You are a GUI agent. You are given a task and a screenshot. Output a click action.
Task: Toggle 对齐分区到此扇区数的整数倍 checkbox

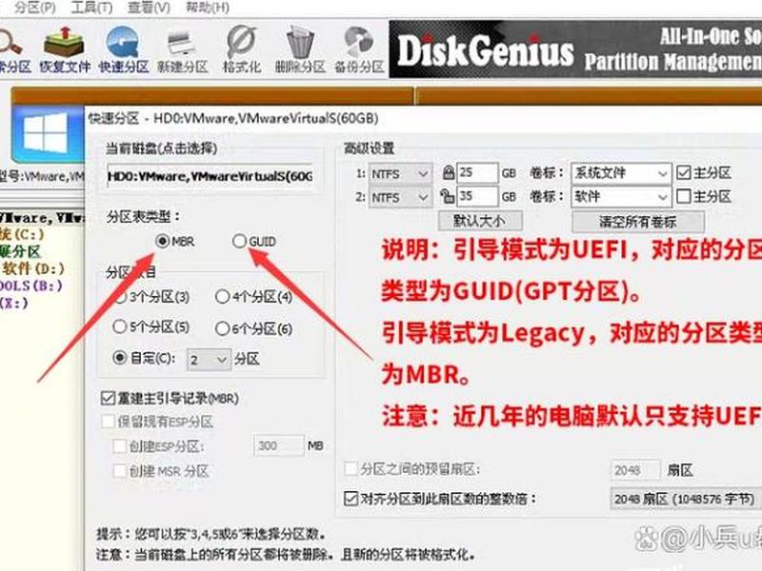point(351,499)
